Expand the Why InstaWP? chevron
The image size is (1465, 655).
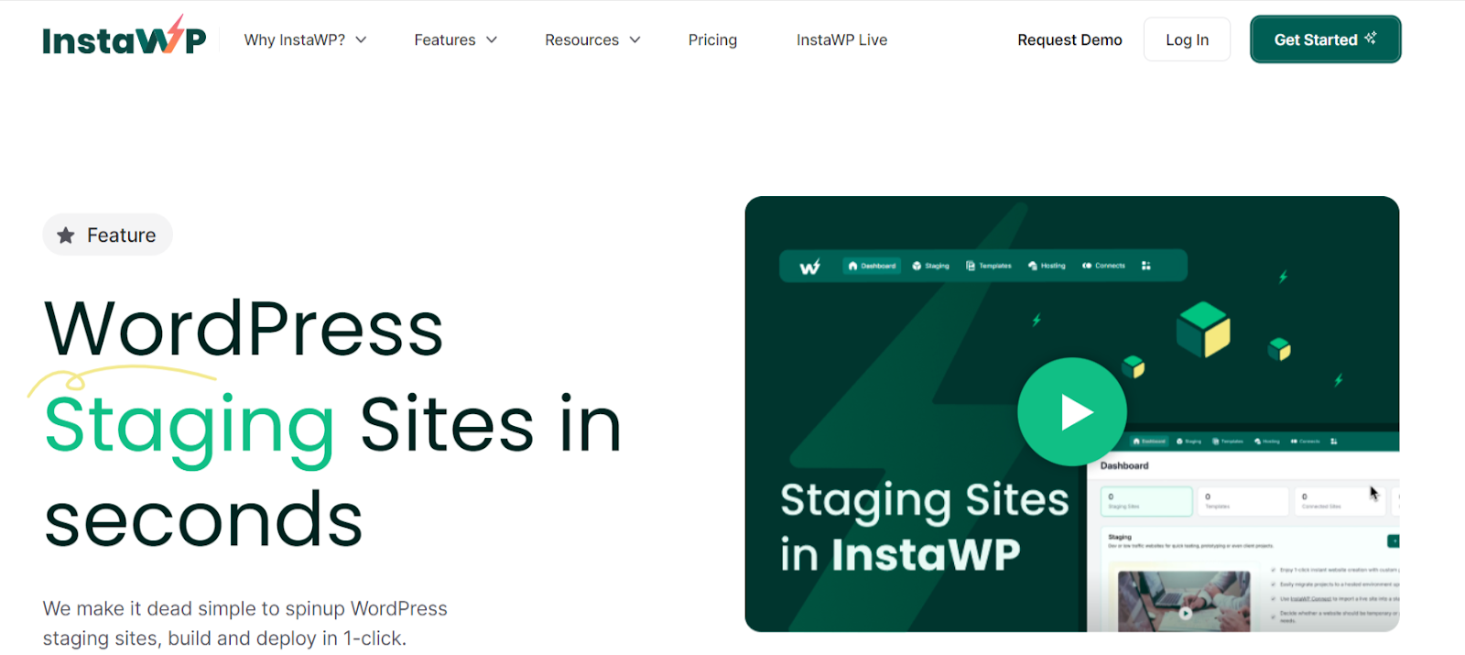pos(361,40)
